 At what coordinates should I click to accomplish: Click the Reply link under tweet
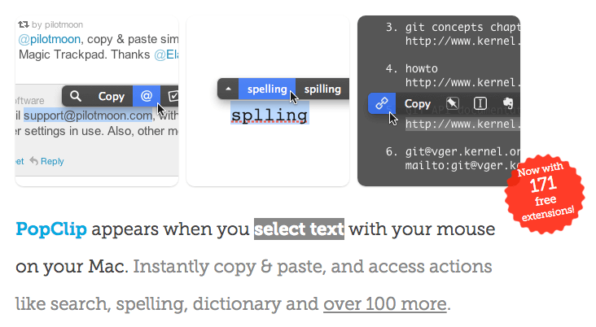click(52, 161)
